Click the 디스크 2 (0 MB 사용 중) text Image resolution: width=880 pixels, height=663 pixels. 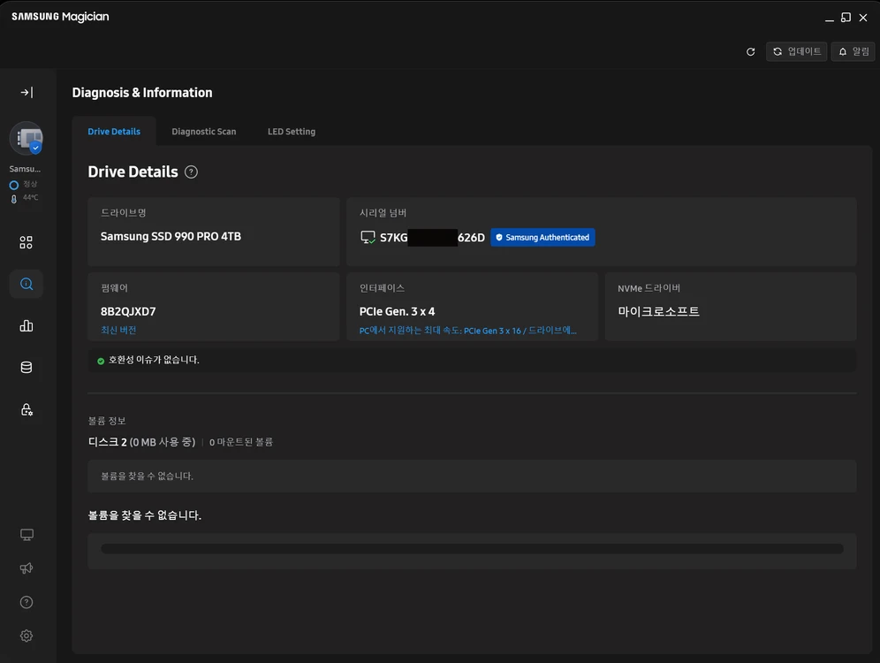click(x=141, y=442)
